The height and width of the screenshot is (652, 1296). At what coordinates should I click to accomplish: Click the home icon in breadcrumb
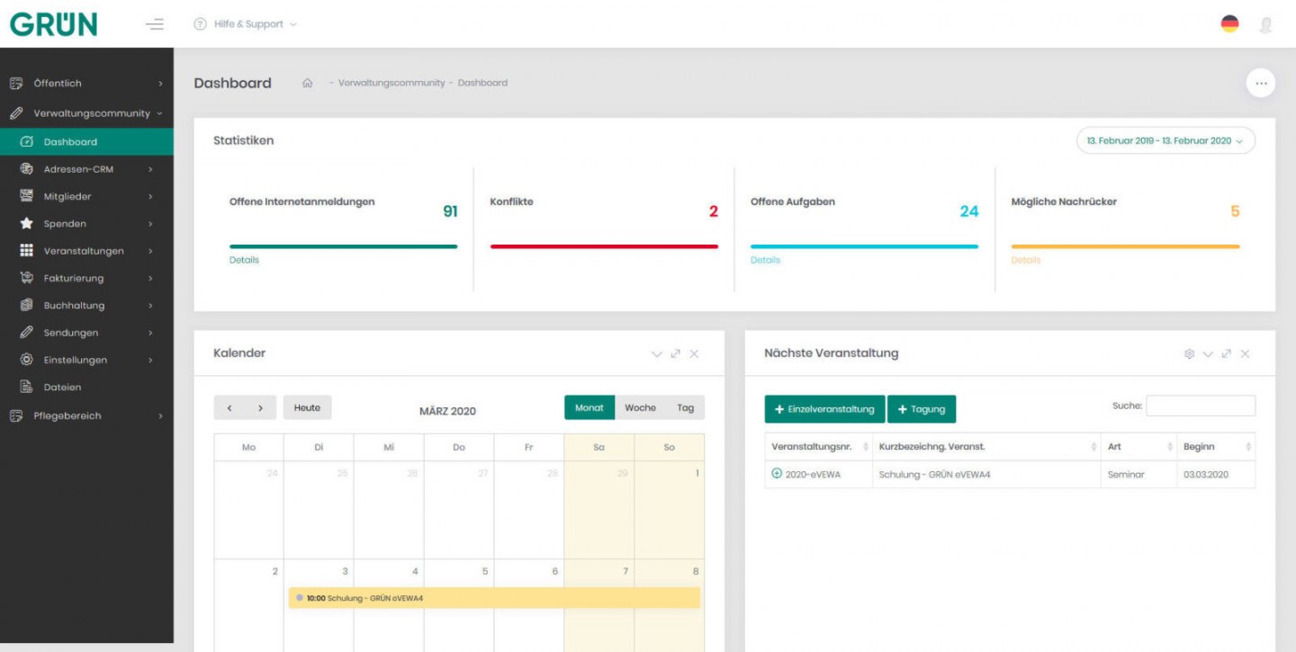[x=308, y=83]
